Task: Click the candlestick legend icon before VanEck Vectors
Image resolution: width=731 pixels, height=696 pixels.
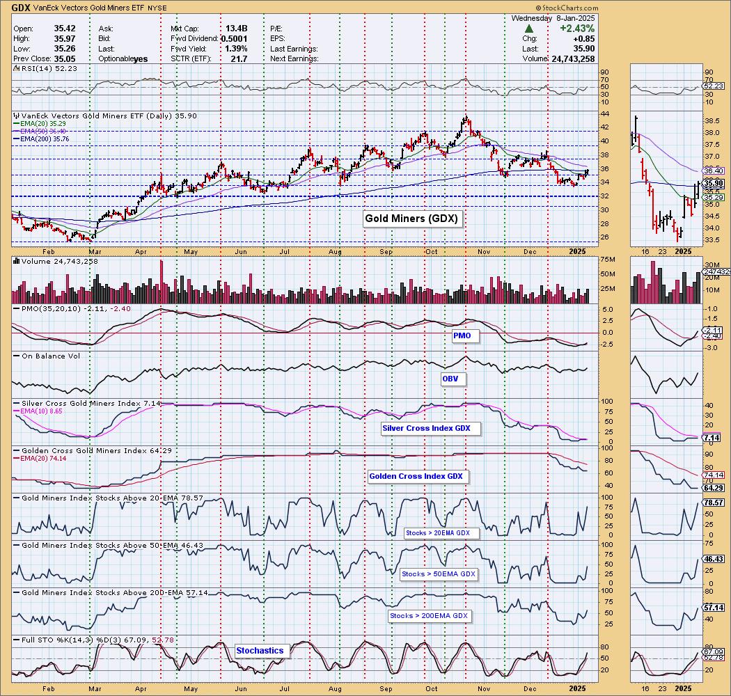Action: 17,116
